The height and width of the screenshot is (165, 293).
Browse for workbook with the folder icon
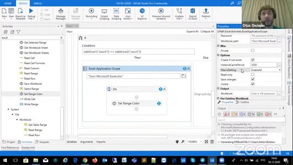[184, 76]
